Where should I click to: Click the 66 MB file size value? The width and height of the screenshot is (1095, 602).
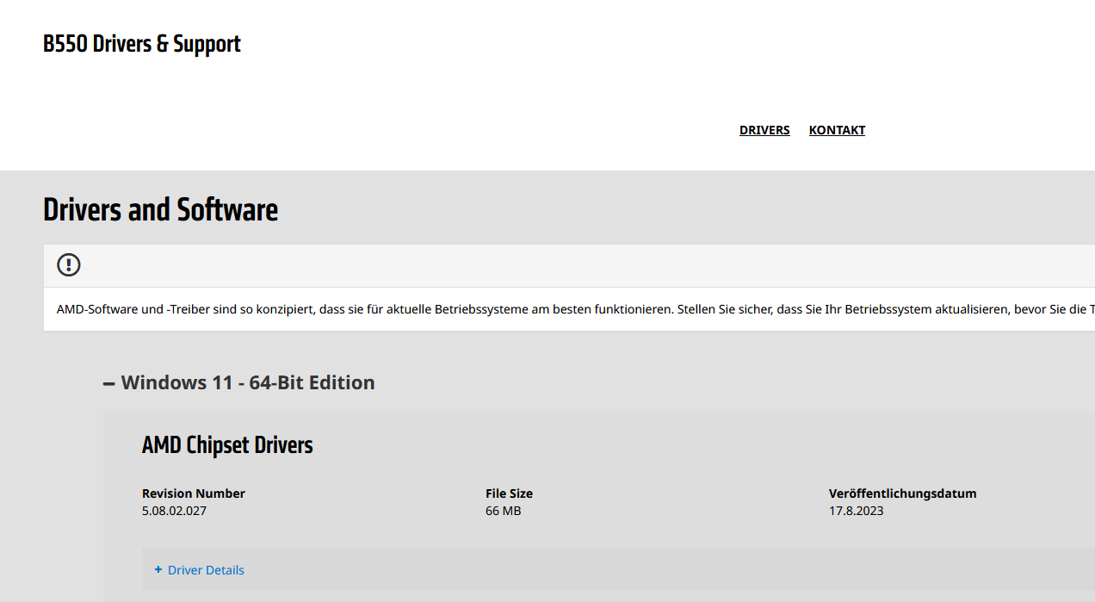tap(503, 511)
